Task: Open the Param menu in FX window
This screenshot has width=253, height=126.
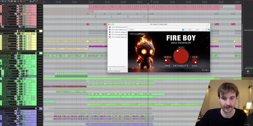Action: point(190,30)
